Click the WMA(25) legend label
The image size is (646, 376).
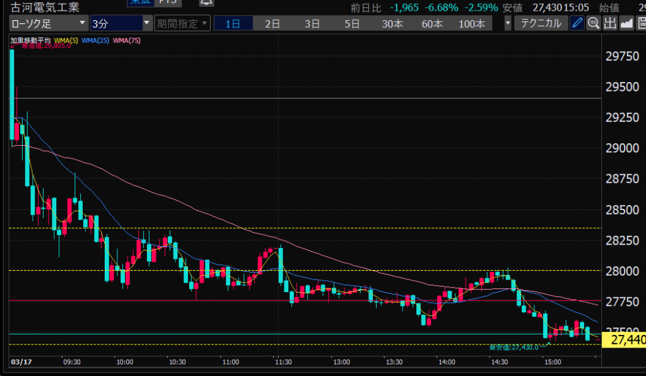[95, 41]
